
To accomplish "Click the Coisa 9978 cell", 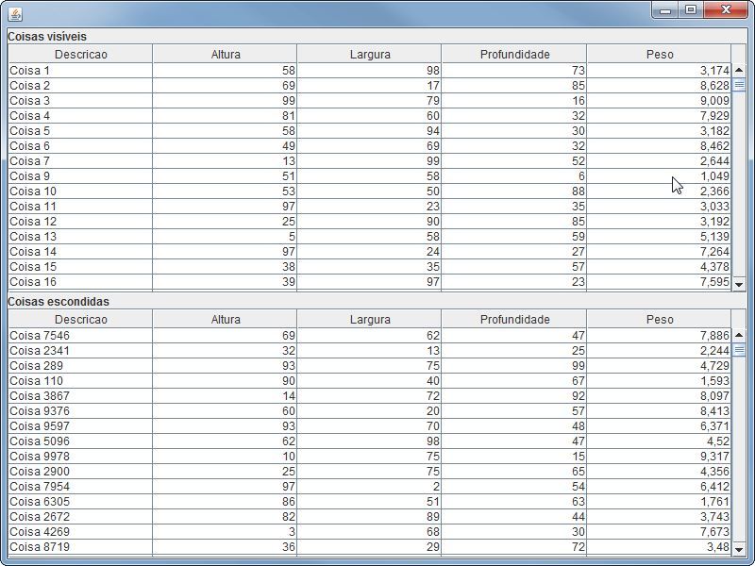I will pyautogui.click(x=80, y=457).
